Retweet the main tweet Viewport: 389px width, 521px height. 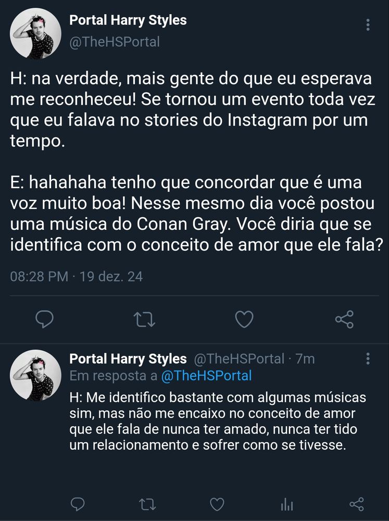[x=144, y=319]
